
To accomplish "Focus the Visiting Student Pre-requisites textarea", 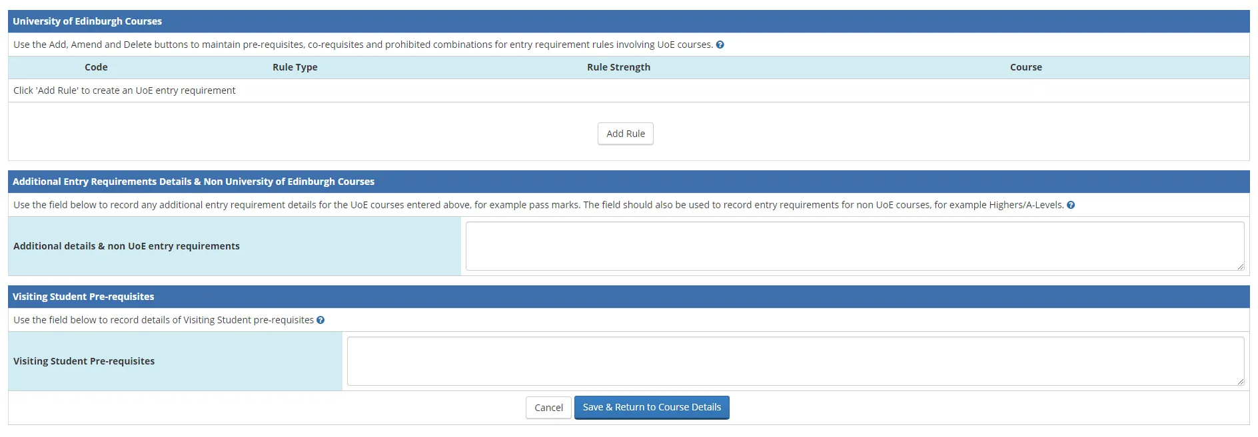I will pyautogui.click(x=796, y=361).
